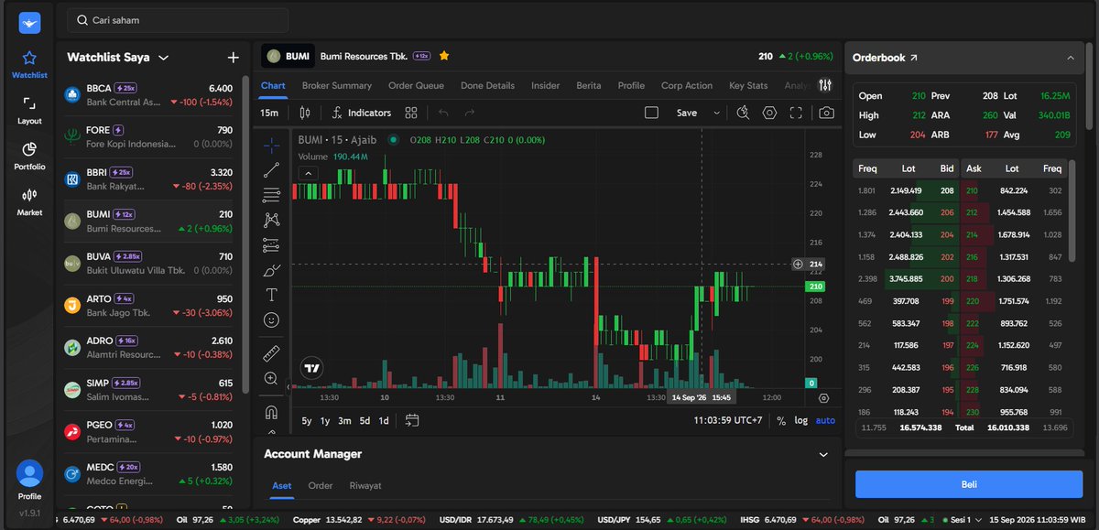Toggle the magnet snapping mode
The image size is (1099, 530).
pos(272,412)
